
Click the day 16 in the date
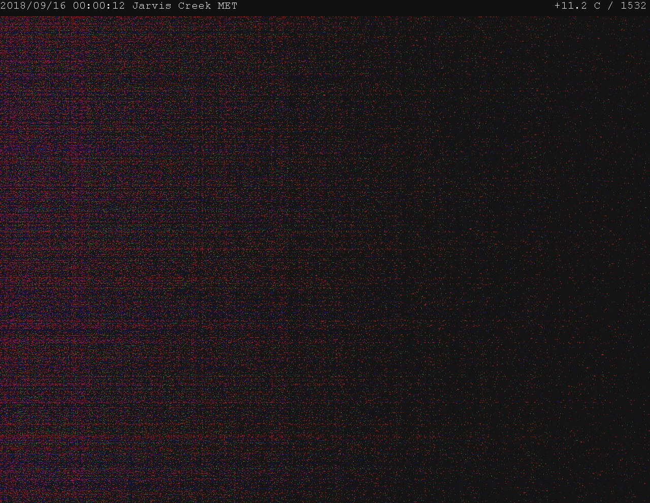pyautogui.click(x=59, y=6)
